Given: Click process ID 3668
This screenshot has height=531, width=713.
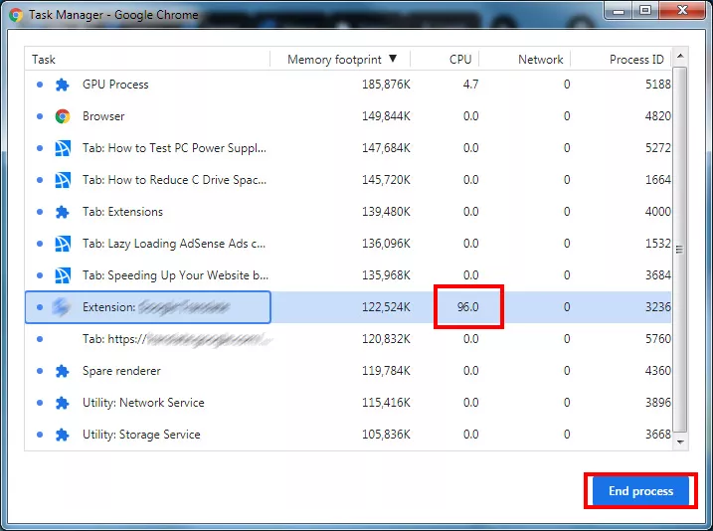Looking at the screenshot, I should tap(658, 435).
